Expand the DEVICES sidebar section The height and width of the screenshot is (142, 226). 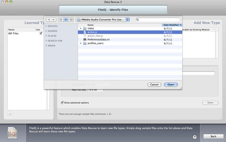[47, 26]
